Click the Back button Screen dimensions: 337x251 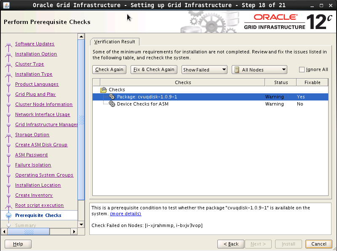(231, 244)
